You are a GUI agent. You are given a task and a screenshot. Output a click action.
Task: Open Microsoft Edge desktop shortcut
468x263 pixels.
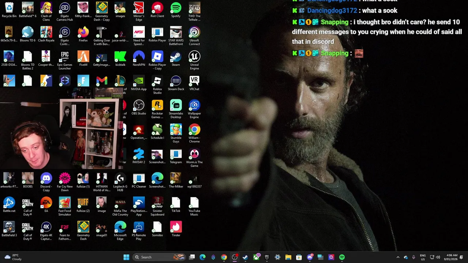tap(120, 231)
